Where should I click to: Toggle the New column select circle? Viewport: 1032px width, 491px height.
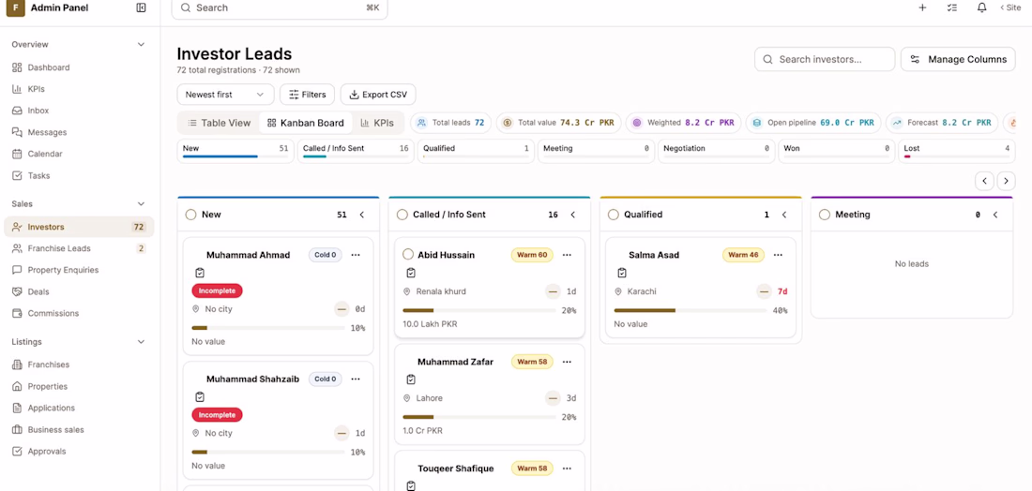(190, 215)
